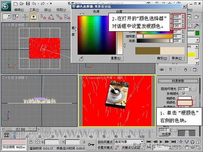The image size is (203, 152).
Task: Toggle the 3D snaps icon
Action: click(x=43, y=17)
